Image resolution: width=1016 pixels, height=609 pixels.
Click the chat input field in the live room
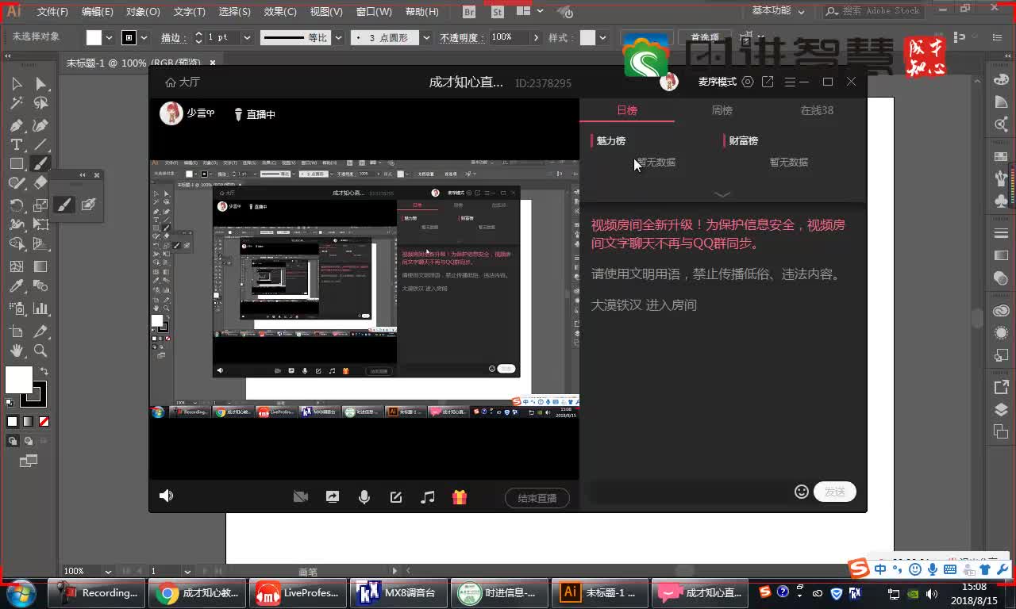coord(691,492)
